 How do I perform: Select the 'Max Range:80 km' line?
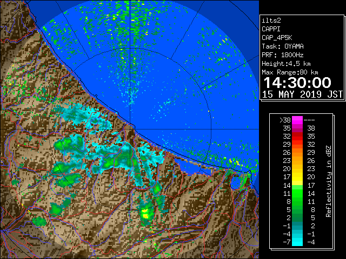(290, 72)
